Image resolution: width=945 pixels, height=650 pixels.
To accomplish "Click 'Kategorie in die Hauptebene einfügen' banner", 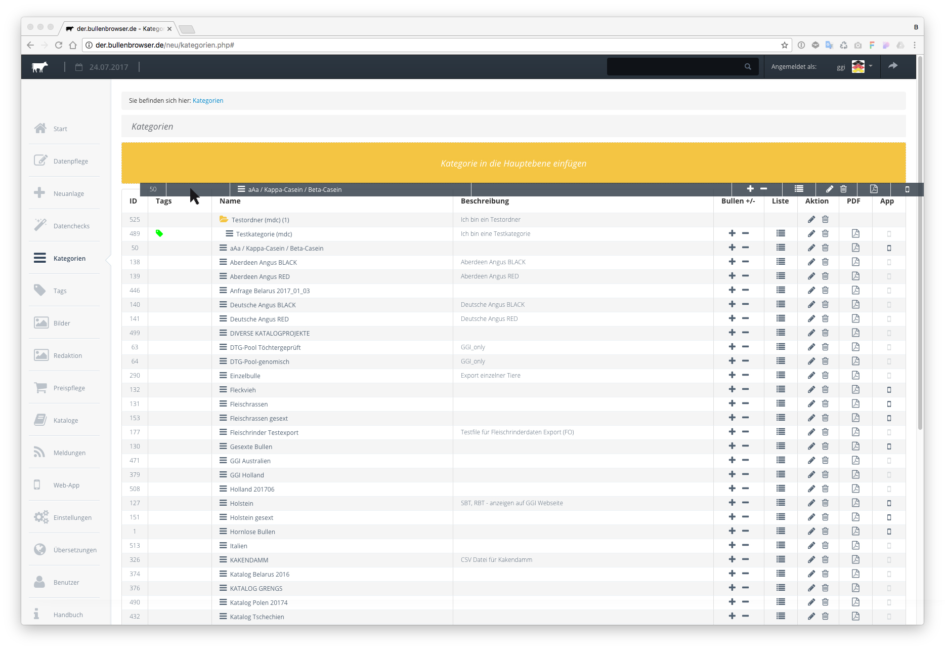I will (x=513, y=163).
